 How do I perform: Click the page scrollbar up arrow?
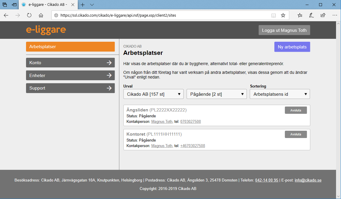click(338, 23)
